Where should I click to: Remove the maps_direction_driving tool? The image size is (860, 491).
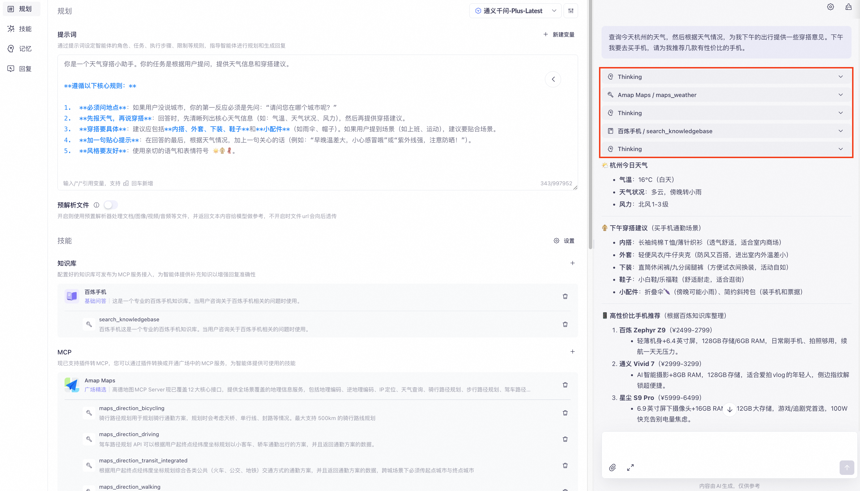click(x=565, y=439)
